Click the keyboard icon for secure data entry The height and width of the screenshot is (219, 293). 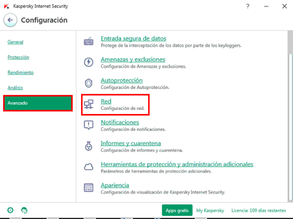click(88, 41)
